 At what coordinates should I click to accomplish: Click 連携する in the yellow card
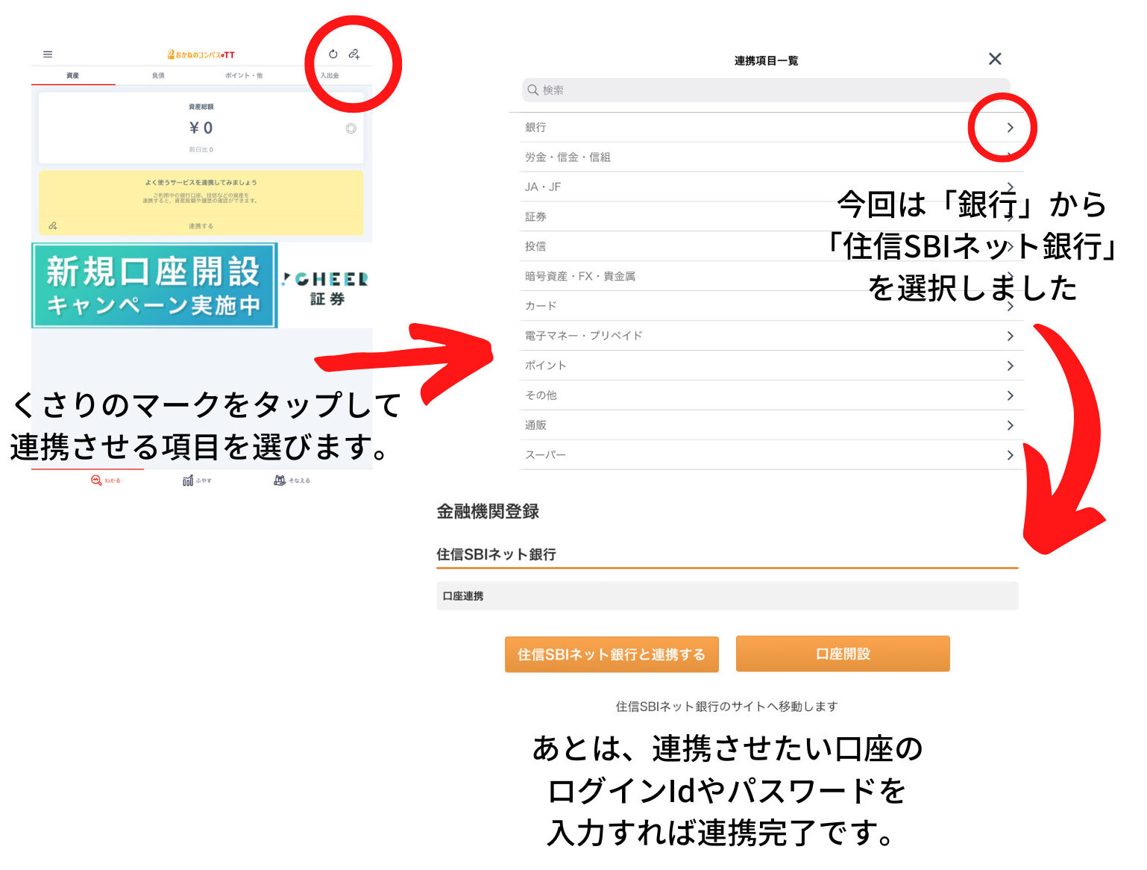point(201,226)
